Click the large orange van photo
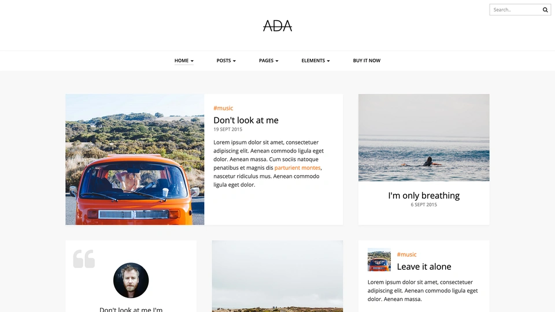 [x=135, y=159]
